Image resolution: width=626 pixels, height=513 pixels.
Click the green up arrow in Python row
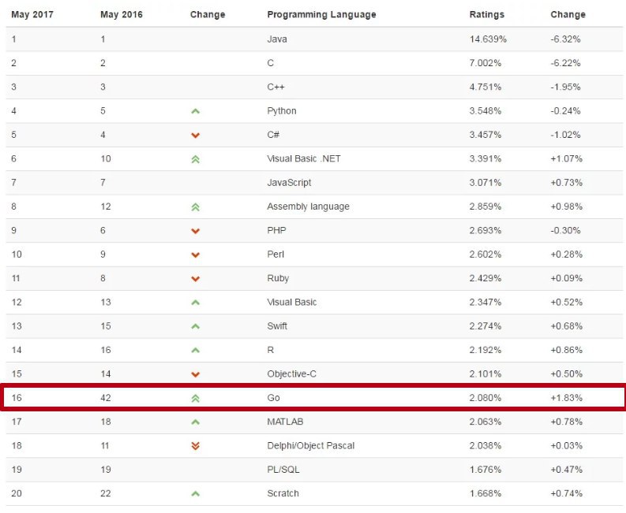point(196,111)
